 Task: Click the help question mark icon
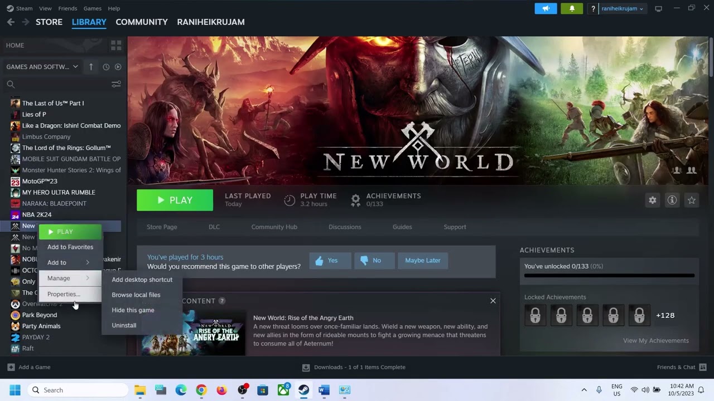click(594, 8)
